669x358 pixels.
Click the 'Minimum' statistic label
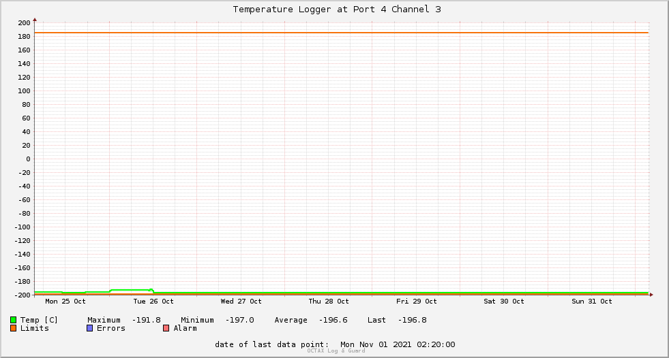point(197,320)
